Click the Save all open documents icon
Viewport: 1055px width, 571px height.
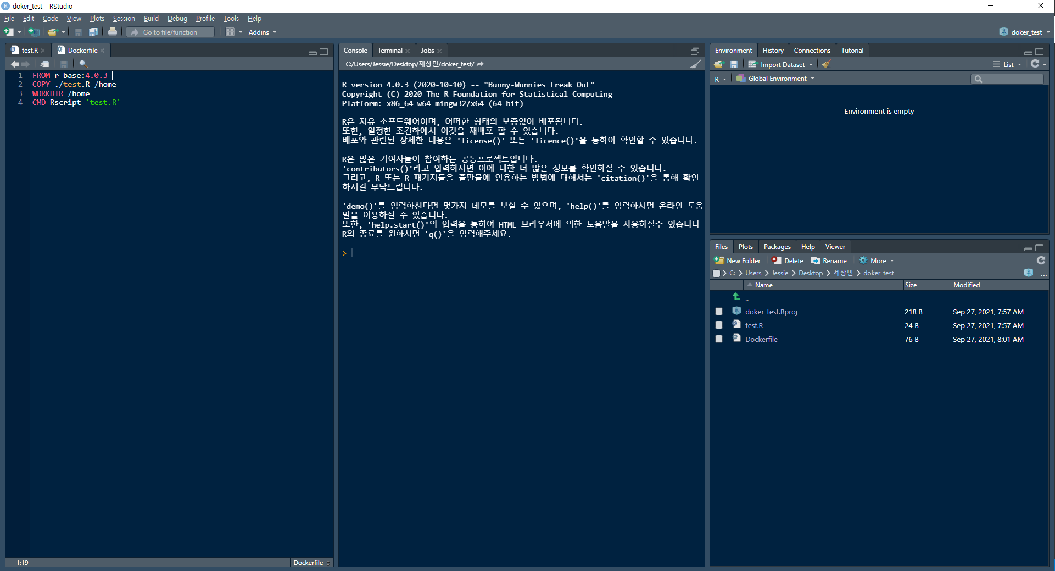pyautogui.click(x=93, y=32)
